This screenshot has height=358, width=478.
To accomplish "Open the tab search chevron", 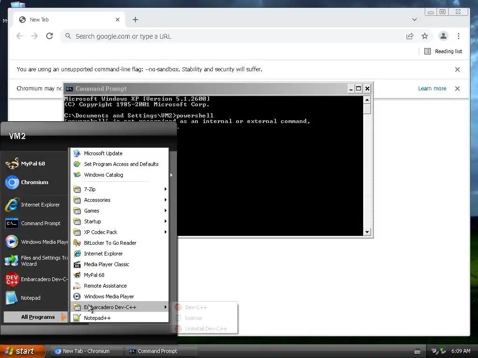I will [415, 20].
